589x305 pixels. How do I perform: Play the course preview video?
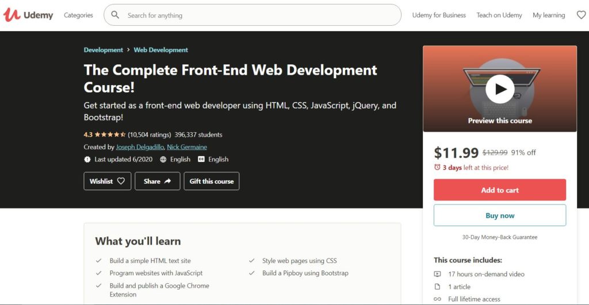point(500,89)
